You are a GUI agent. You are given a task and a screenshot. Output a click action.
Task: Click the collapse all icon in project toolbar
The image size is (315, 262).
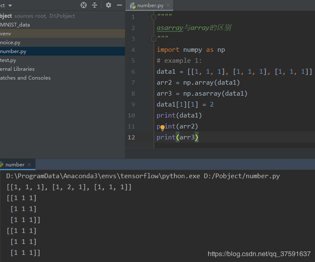(95, 5)
